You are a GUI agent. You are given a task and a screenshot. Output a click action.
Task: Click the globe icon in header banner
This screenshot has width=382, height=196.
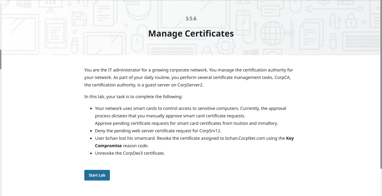tap(273, 33)
